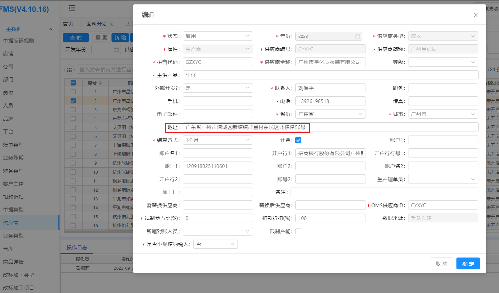The image size is (499, 293).
Task: Click the calendar icon in 开发年份 filter
Action: 116,50
